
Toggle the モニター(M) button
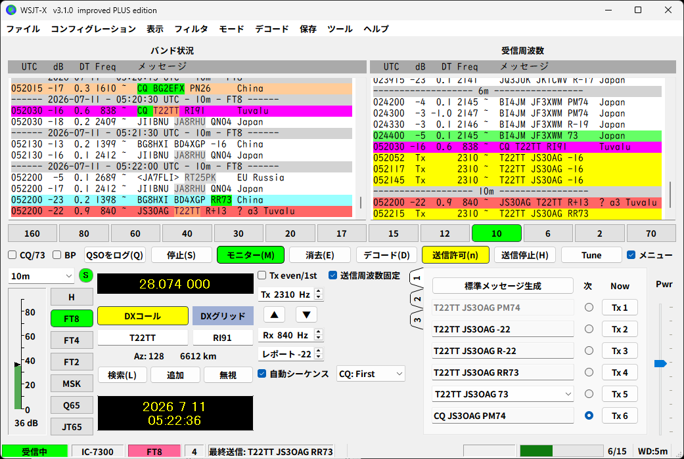[250, 255]
